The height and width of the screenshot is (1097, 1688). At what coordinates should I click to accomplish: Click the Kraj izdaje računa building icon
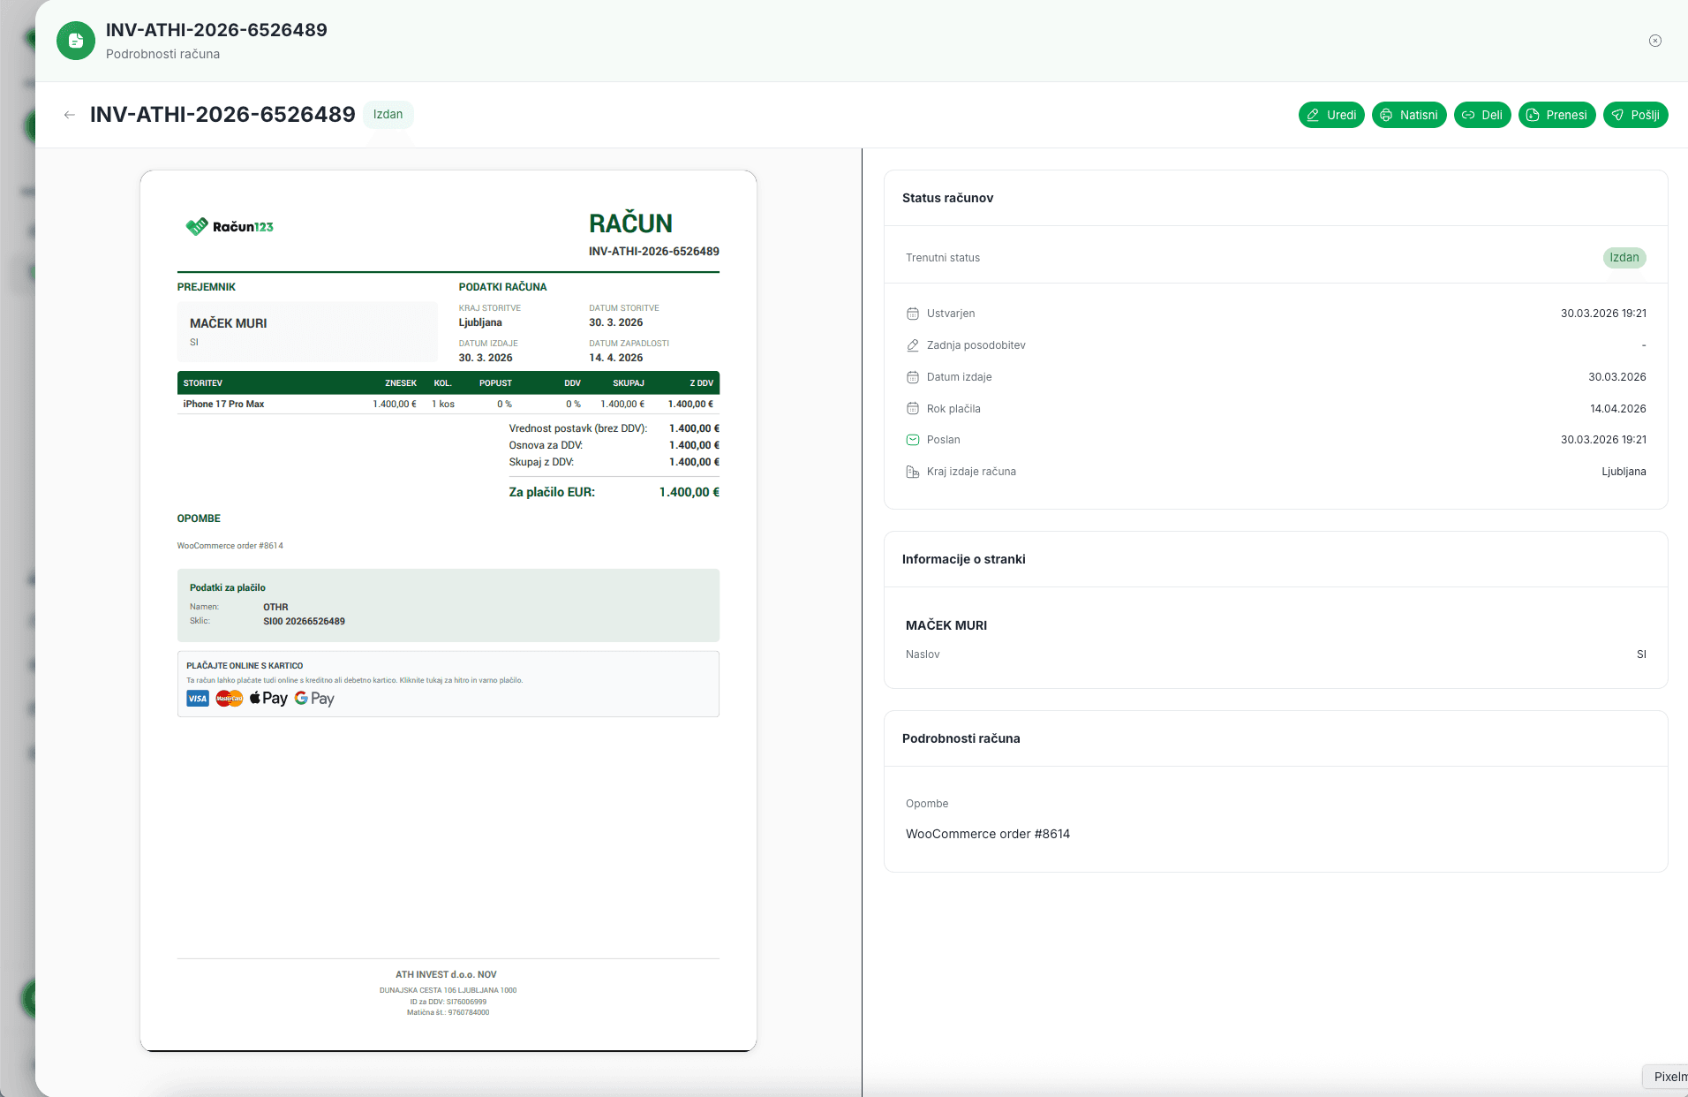[x=913, y=472]
